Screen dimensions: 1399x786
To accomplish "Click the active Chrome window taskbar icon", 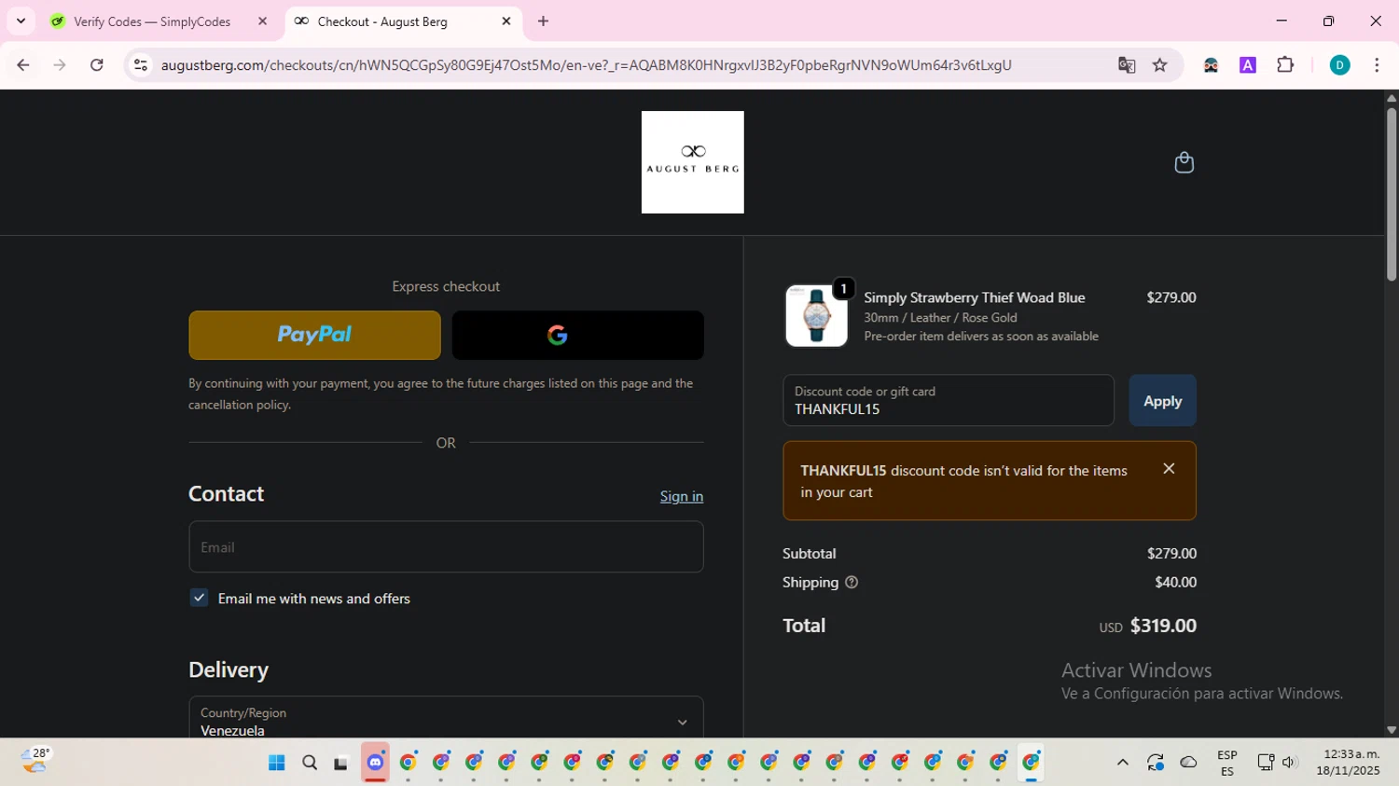I will (1031, 763).
